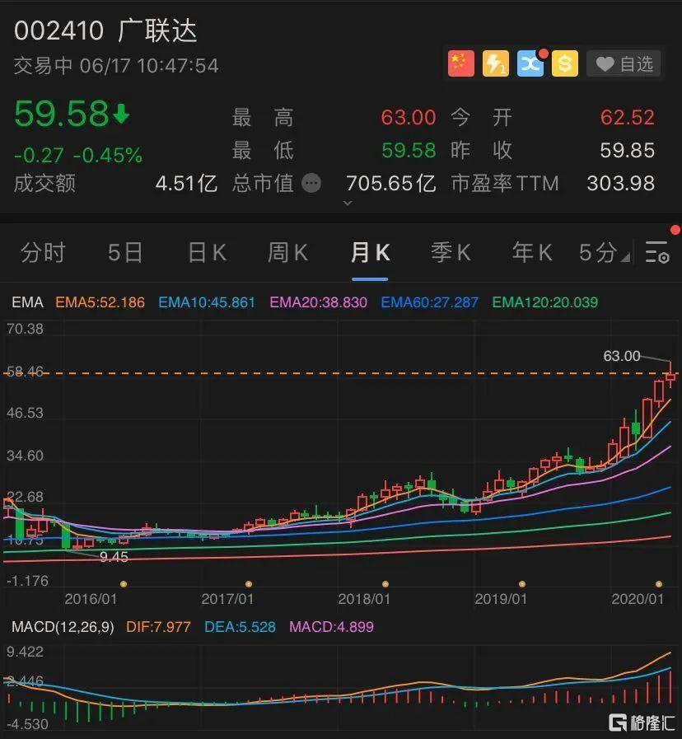Tap the DEA:5.528 value

[x=240, y=627]
